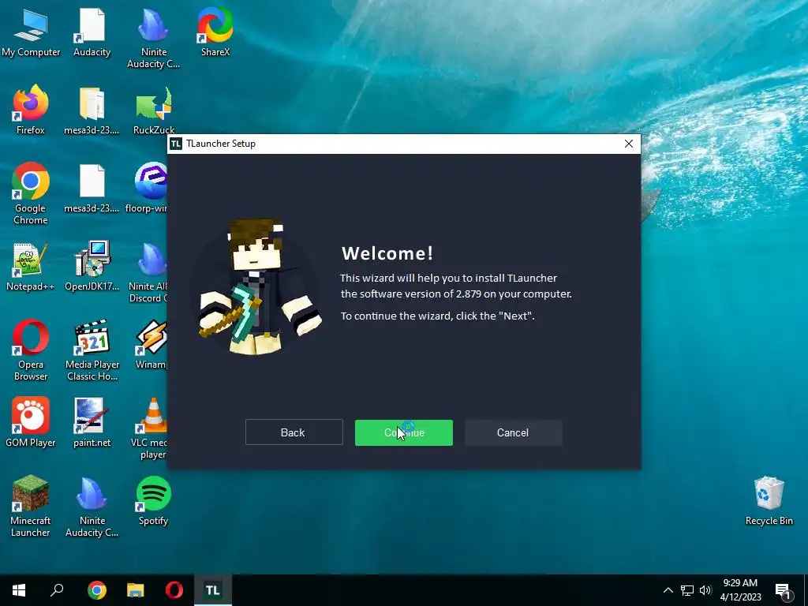Select the Audacity desktop shortcut

point(92,32)
